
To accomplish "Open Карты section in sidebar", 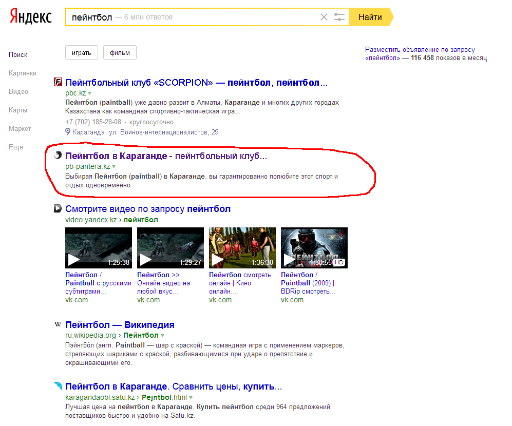I will (18, 110).
